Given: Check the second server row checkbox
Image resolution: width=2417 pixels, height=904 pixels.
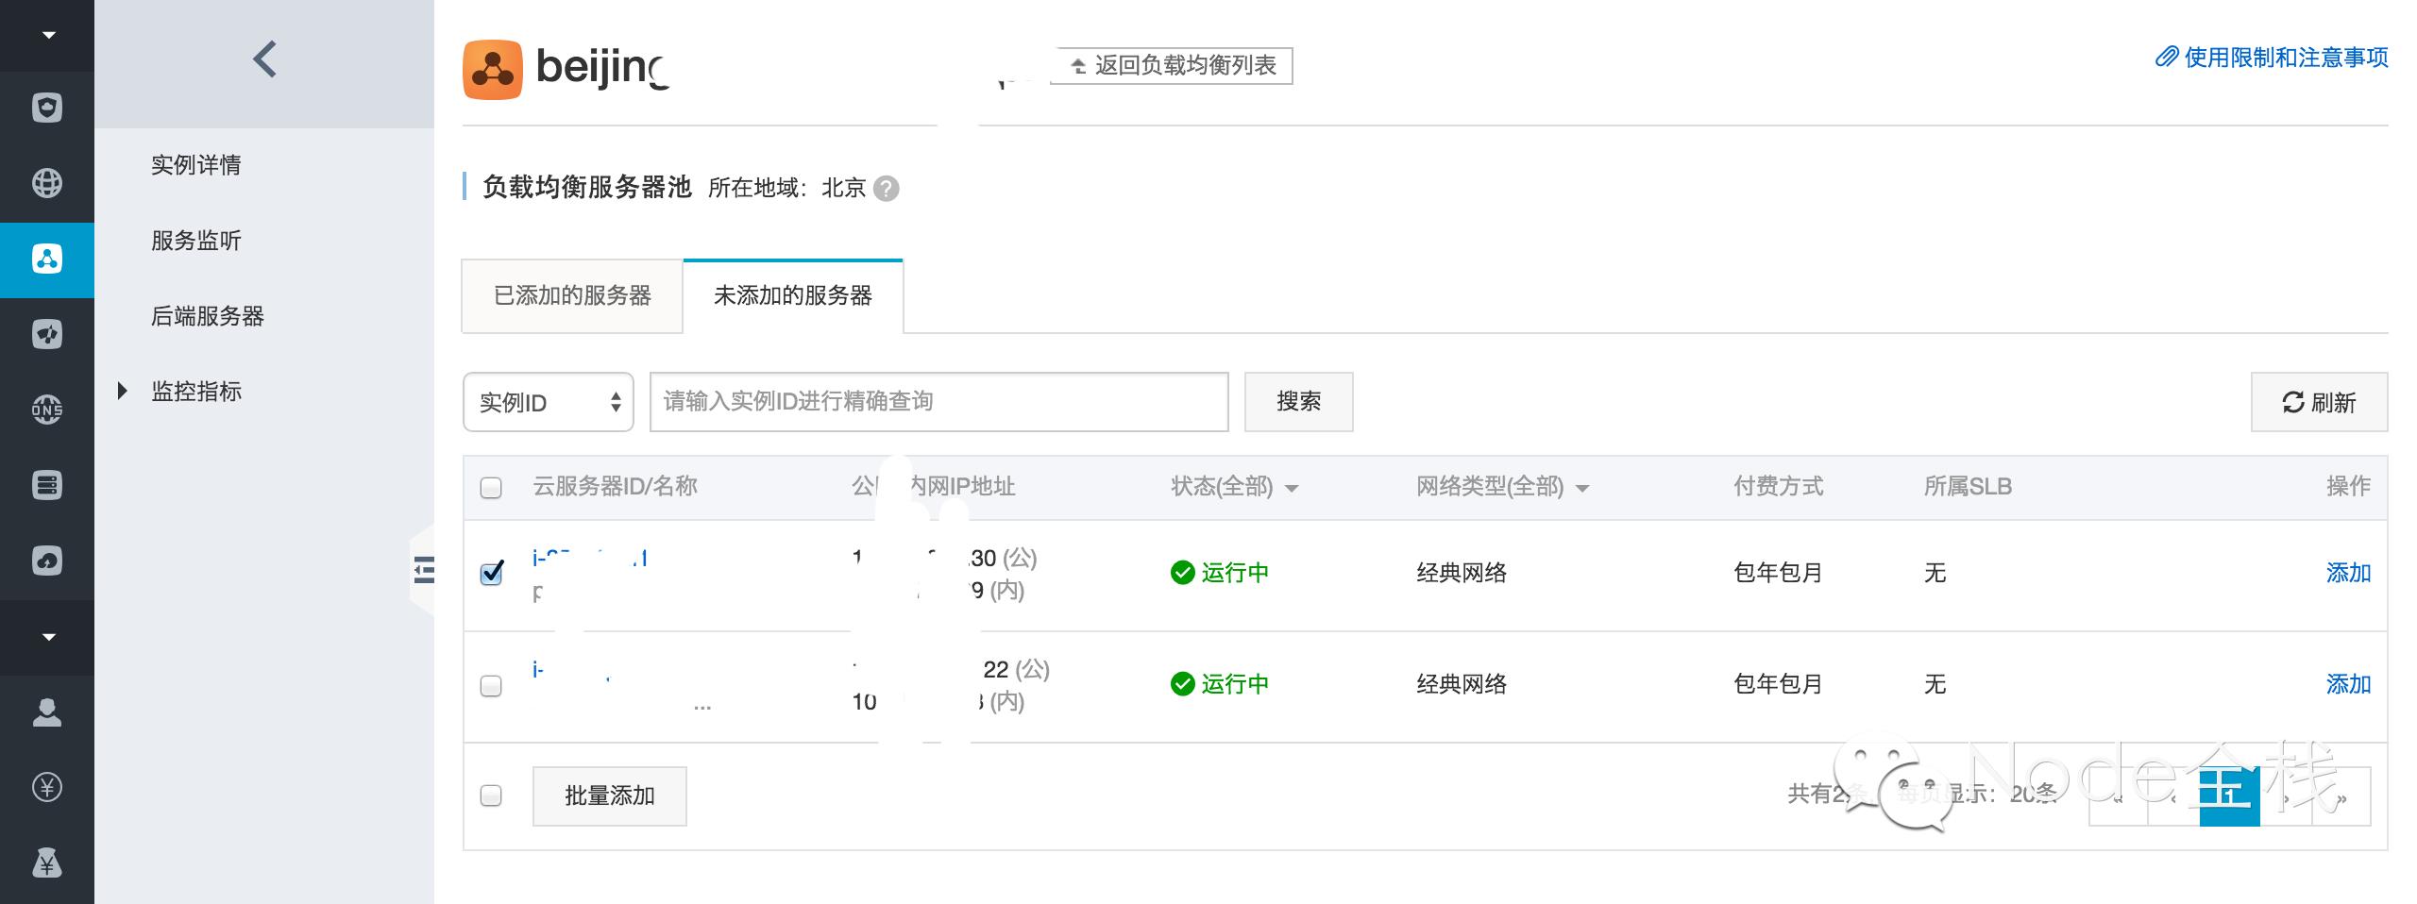Looking at the screenshot, I should tap(491, 686).
